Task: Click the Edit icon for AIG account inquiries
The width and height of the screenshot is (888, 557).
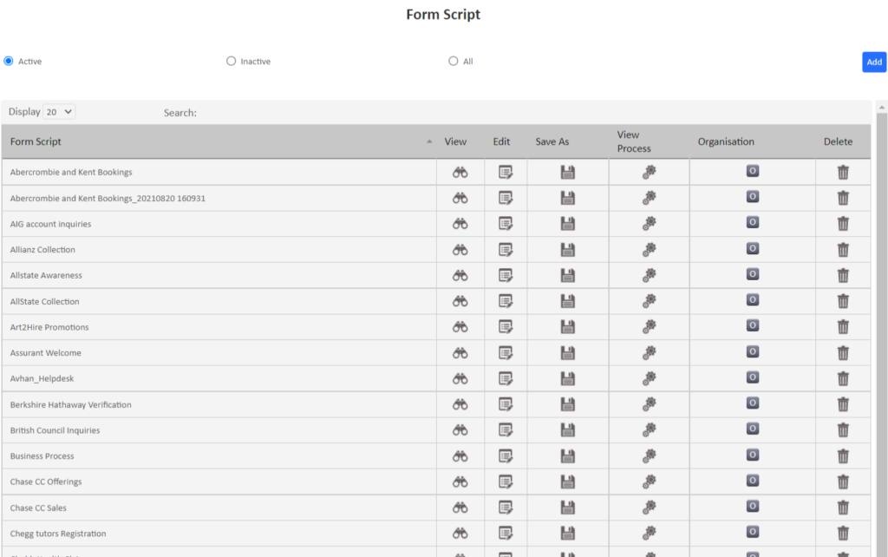Action: pyautogui.click(x=505, y=223)
